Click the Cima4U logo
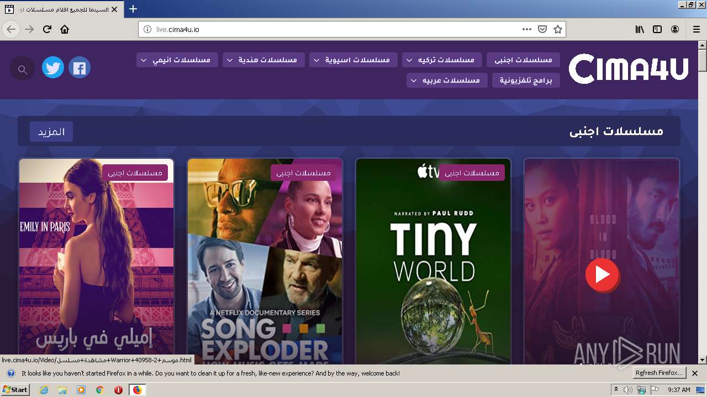Screen dimensions: 707x397 (629, 69)
